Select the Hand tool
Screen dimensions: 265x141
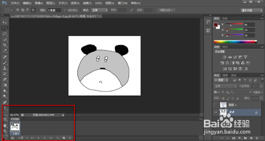coord(5,125)
